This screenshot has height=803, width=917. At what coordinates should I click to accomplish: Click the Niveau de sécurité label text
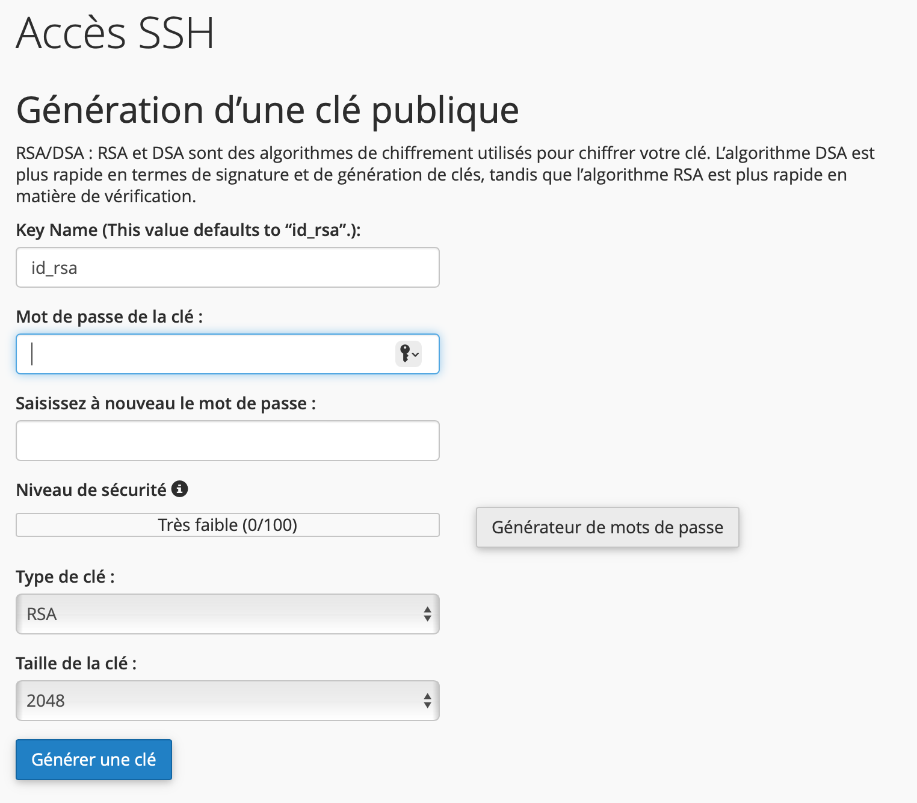(91, 490)
